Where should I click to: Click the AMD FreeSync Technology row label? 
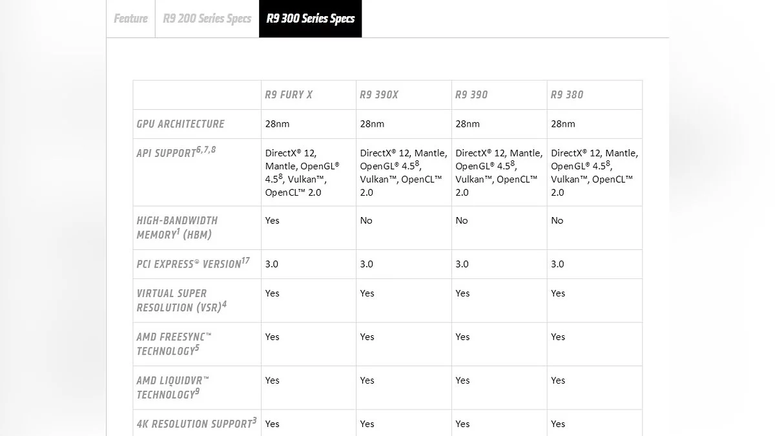(174, 344)
